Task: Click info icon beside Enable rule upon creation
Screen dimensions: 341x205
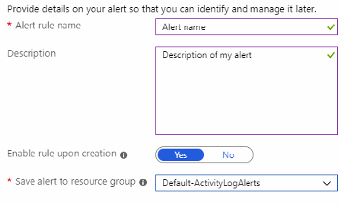Action: [124, 155]
